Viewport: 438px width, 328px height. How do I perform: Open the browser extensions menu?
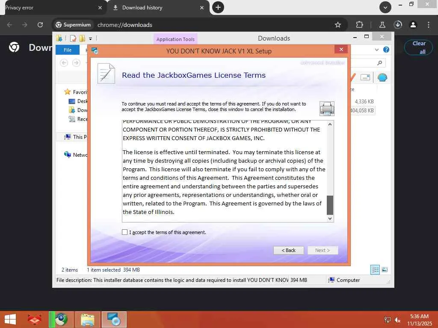pos(359,25)
